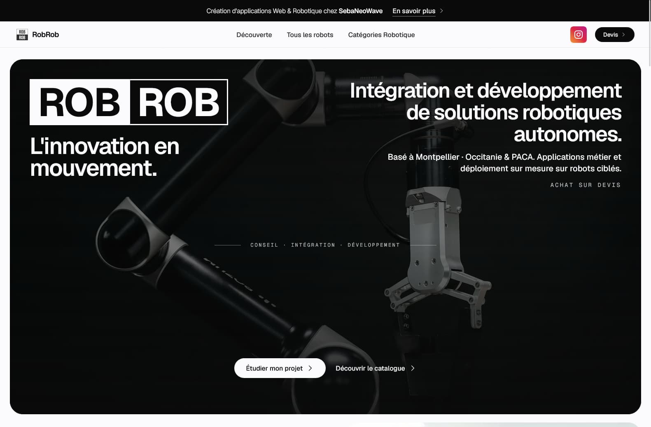
Task: Click the L'innovation en mouvement heading
Action: 105,157
